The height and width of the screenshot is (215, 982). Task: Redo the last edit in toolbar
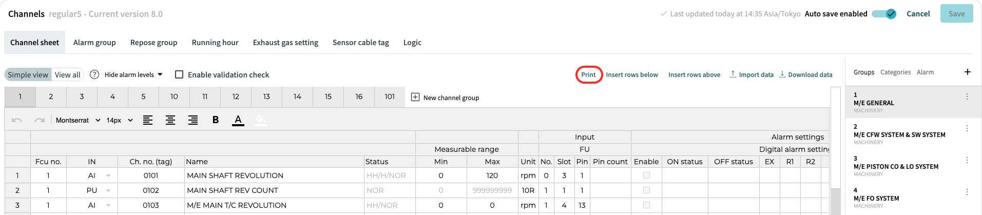40,120
